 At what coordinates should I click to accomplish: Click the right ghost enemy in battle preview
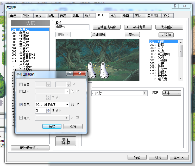104,70
